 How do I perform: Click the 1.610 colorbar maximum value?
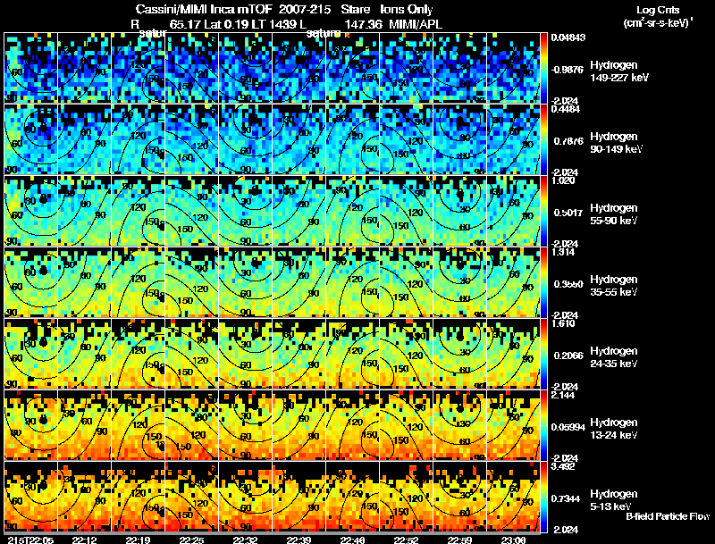[x=563, y=323]
